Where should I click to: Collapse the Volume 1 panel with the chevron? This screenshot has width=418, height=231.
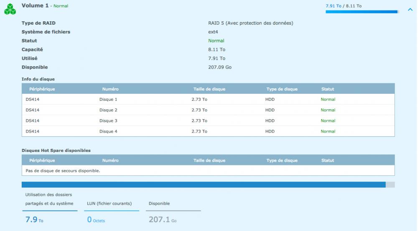tap(410, 10)
